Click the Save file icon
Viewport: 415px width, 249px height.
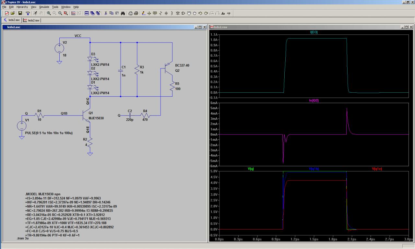tap(20, 13)
